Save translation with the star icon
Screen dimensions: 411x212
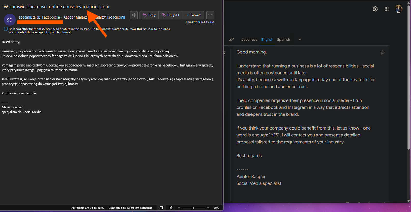point(382,53)
